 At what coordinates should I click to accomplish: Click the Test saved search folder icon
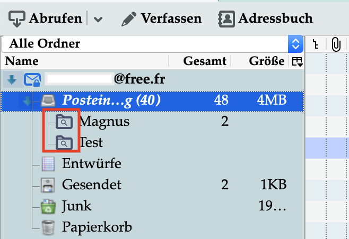point(64,142)
